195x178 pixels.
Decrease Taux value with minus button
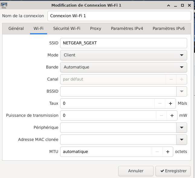(x=160, y=103)
